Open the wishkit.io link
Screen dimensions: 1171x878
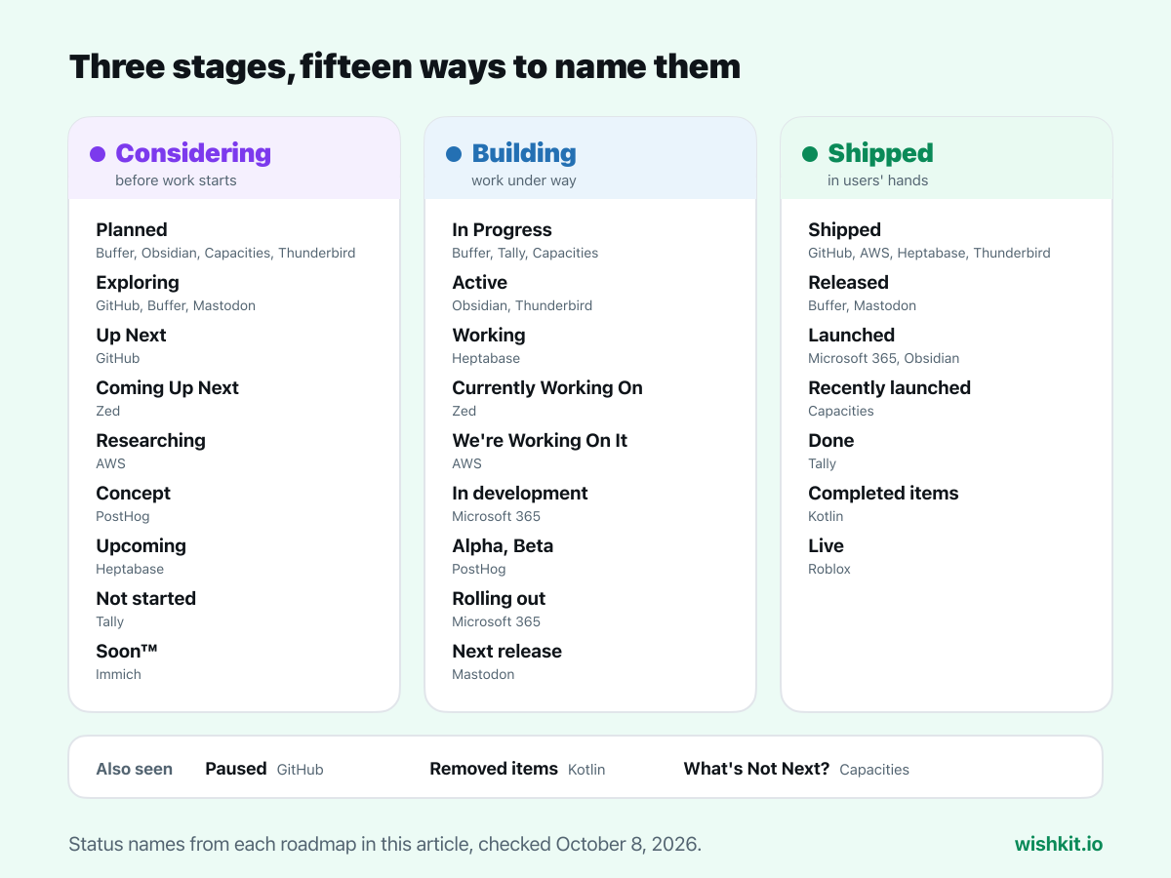click(1059, 844)
